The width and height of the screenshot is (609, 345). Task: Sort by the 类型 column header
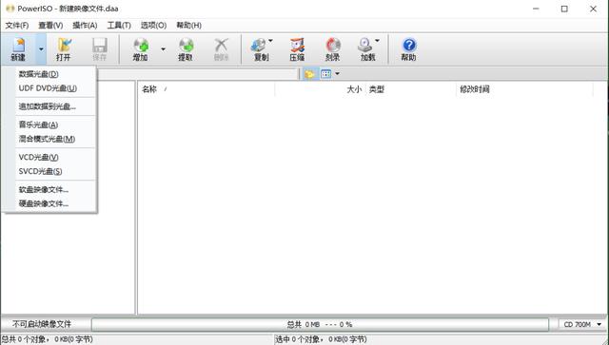[x=411, y=89]
